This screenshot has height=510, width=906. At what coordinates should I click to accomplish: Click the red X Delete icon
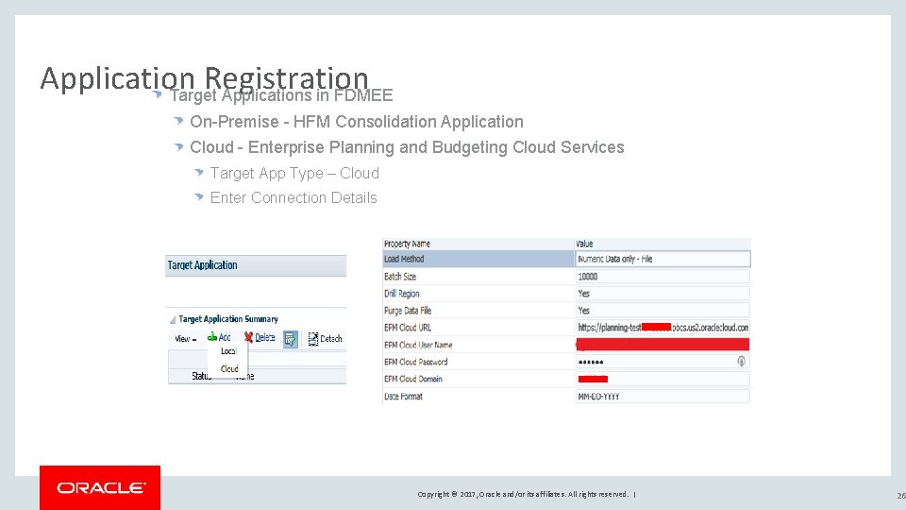point(248,337)
